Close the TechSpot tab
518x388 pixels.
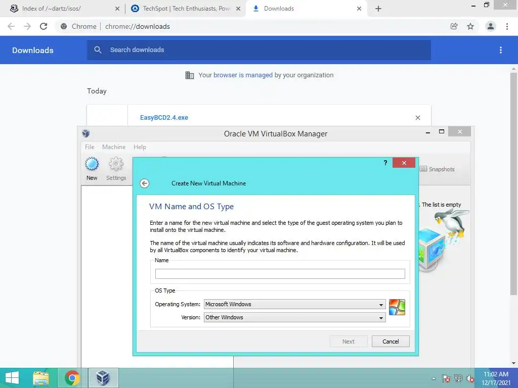point(238,9)
